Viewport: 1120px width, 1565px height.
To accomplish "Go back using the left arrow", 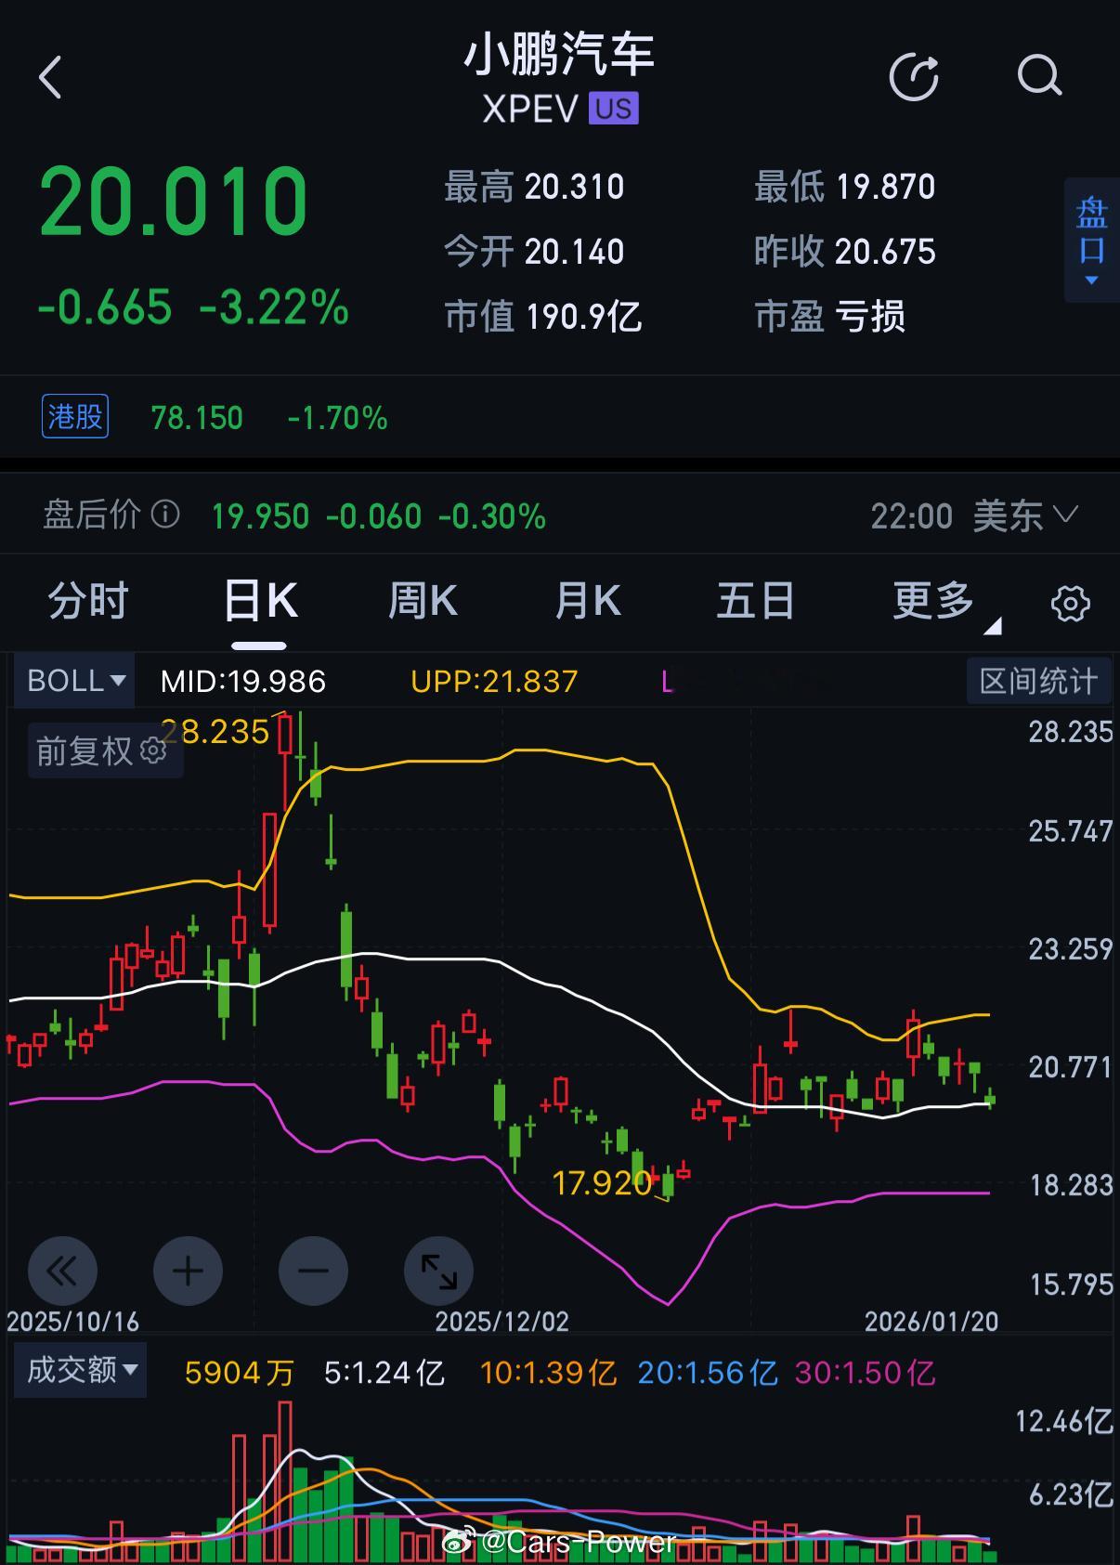I will point(50,77).
